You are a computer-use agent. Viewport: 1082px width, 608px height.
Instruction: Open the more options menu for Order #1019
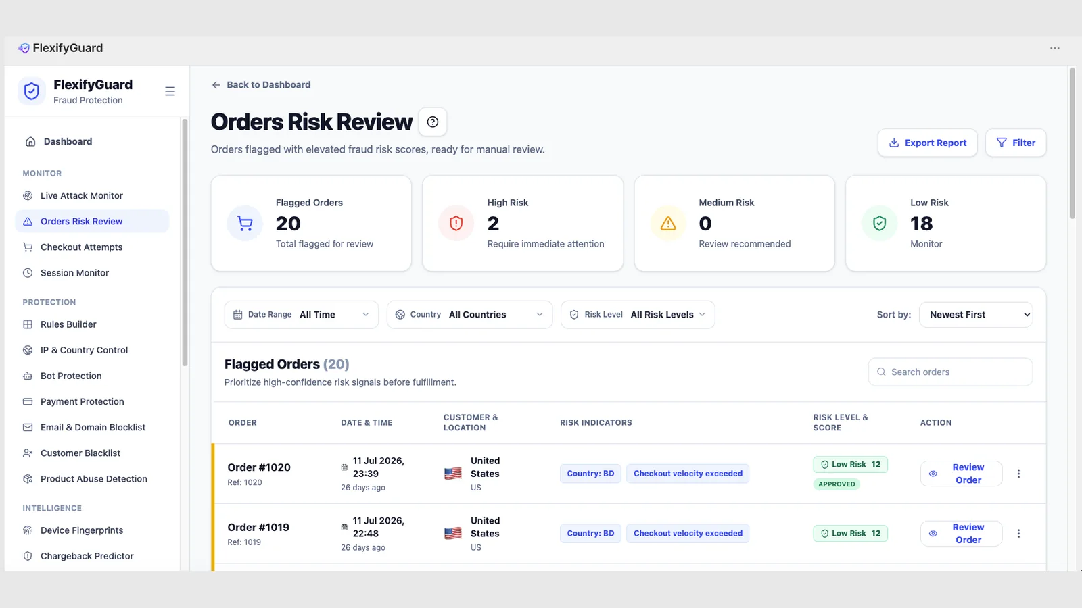click(x=1018, y=534)
